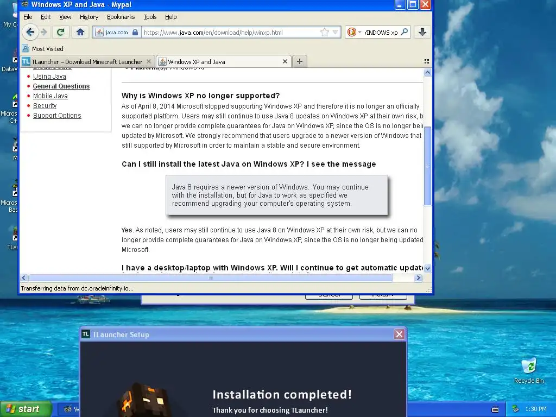Open the View menu
556x417 pixels.
(65, 17)
